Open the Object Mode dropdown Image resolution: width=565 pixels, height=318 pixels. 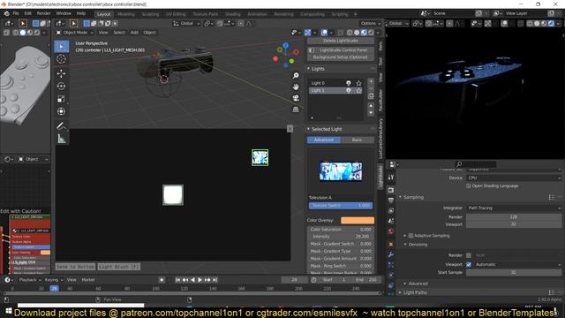point(74,33)
